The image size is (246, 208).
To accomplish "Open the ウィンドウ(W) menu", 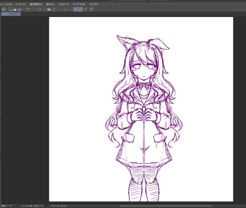I will (79, 4).
